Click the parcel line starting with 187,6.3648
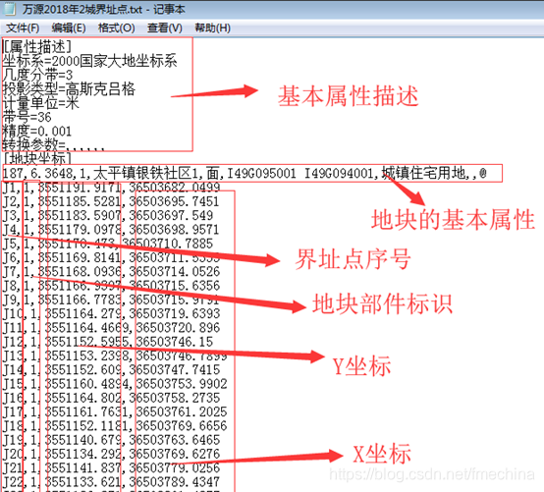This screenshot has height=492, width=544. click(x=245, y=173)
